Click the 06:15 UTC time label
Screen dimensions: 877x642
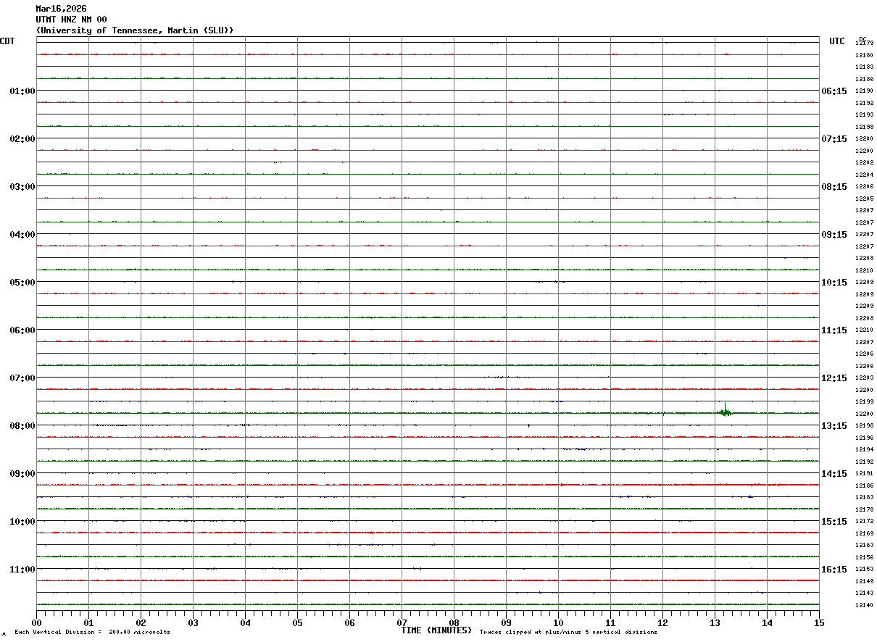(x=834, y=91)
